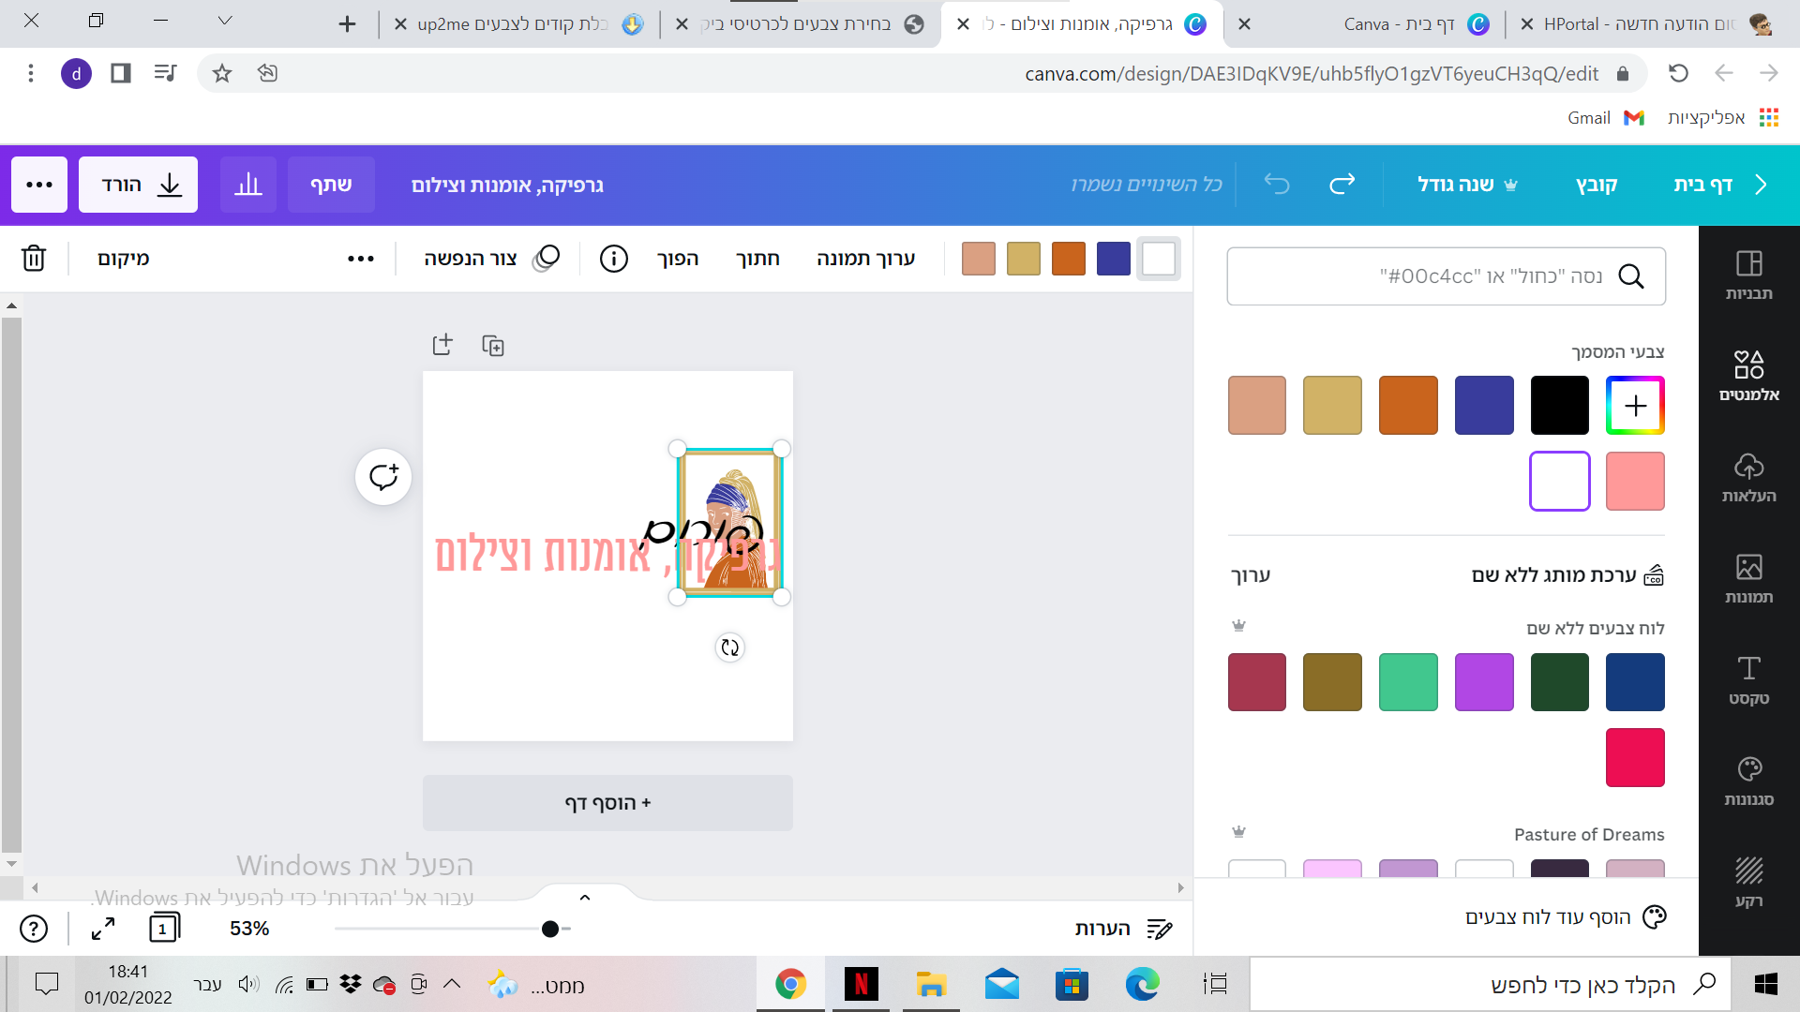1800x1012 pixels.
Task: Select white color chip in image toolbar
Action: pyautogui.click(x=1159, y=259)
